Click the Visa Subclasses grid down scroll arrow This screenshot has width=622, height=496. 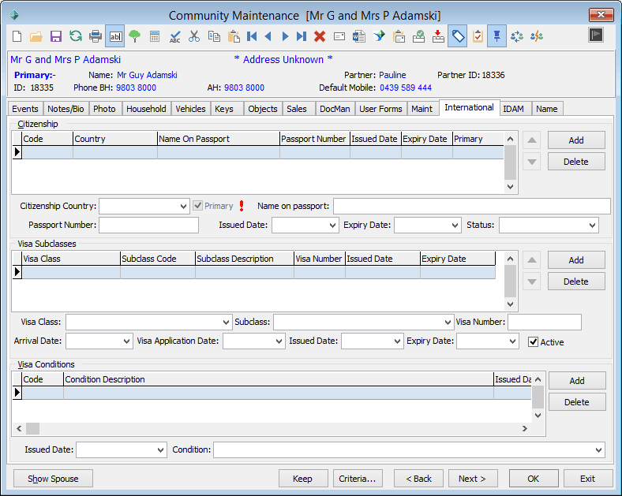[510, 304]
